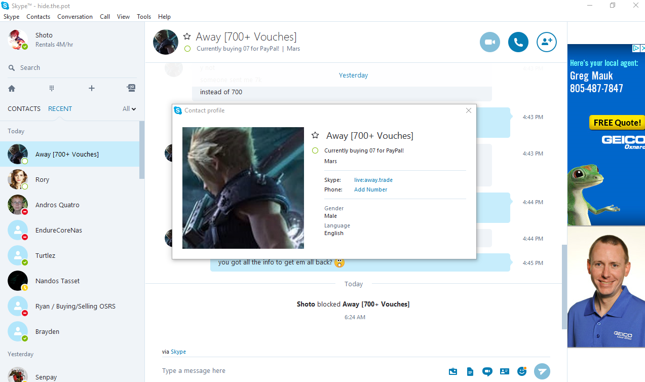Open the Tools menu
Screen dimensions: 645x382
[x=144, y=16]
